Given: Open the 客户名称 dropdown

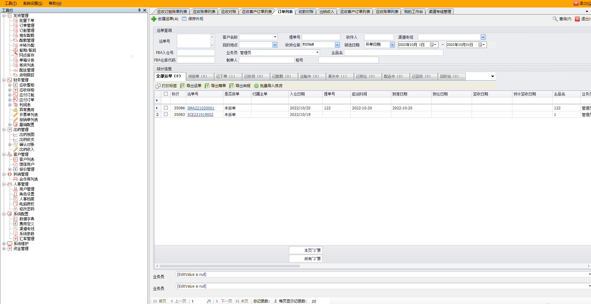Looking at the screenshot, I should point(275,37).
